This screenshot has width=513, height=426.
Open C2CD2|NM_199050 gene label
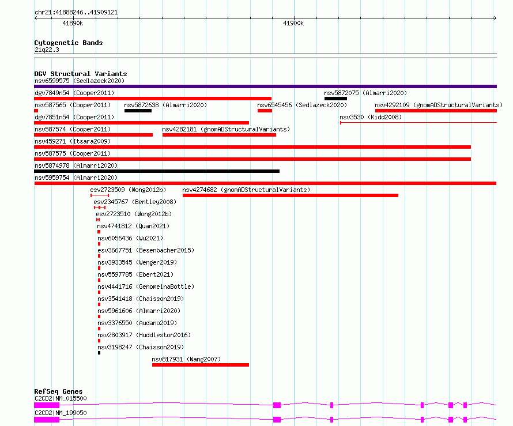click(61, 413)
